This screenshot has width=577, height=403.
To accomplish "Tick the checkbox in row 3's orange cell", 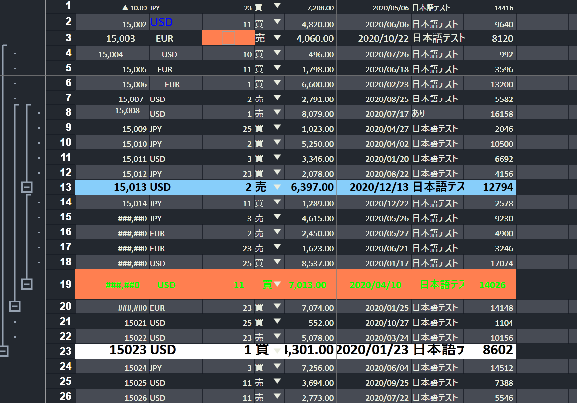I will 228,38.
